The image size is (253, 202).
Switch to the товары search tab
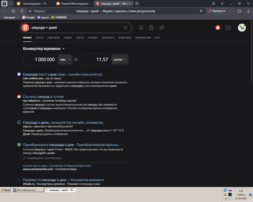point(93,38)
